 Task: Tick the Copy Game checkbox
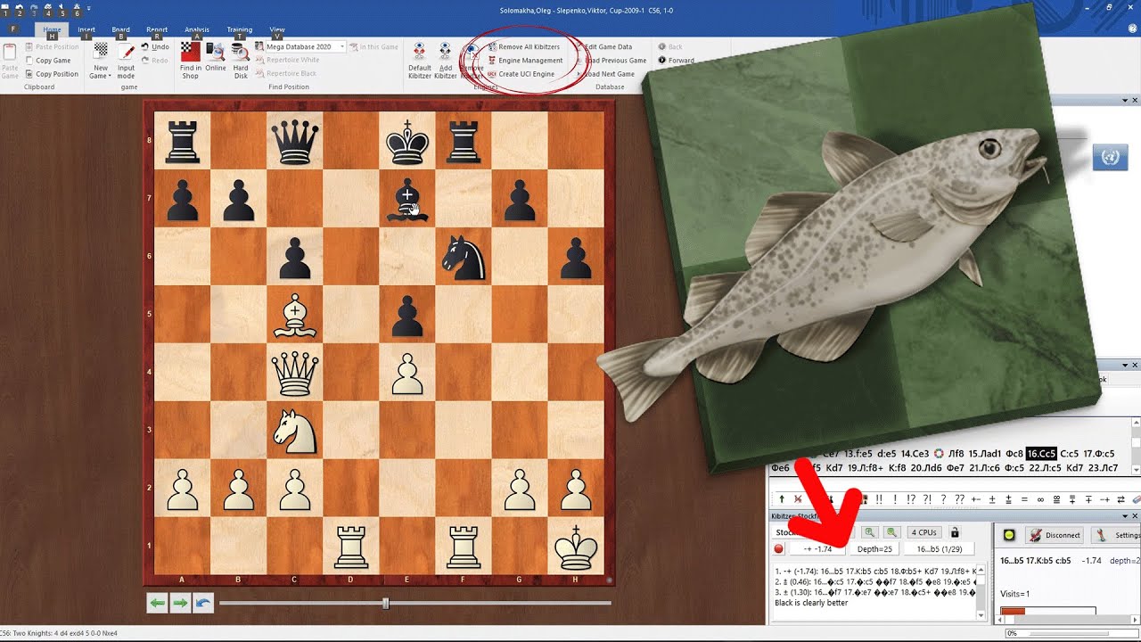pyautogui.click(x=29, y=61)
